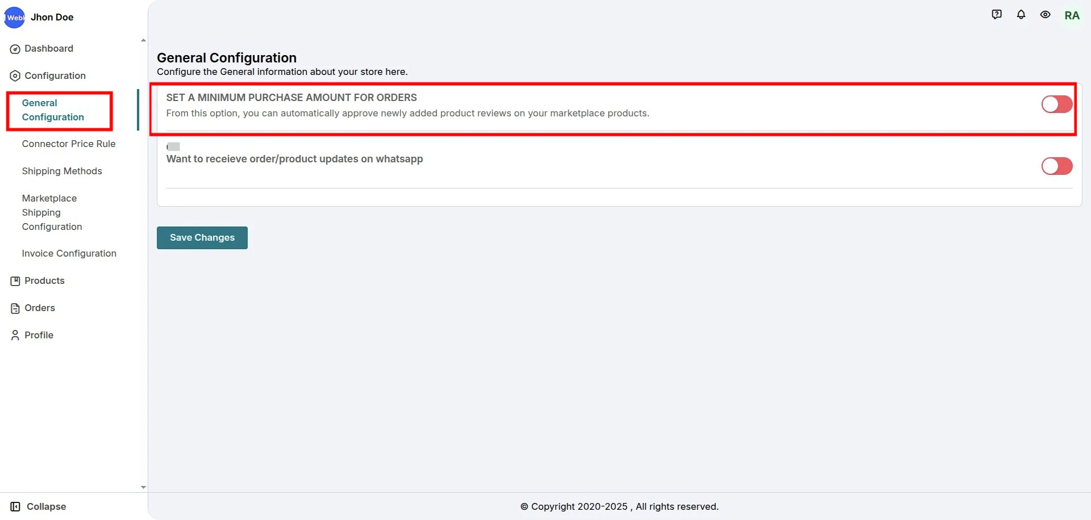Viewport: 1091px width, 520px height.
Task: Go to Invoice Configuration
Action: click(69, 254)
